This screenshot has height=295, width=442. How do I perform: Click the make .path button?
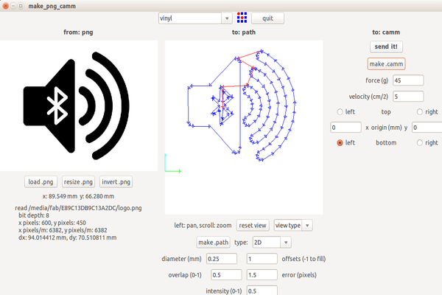[x=213, y=242]
